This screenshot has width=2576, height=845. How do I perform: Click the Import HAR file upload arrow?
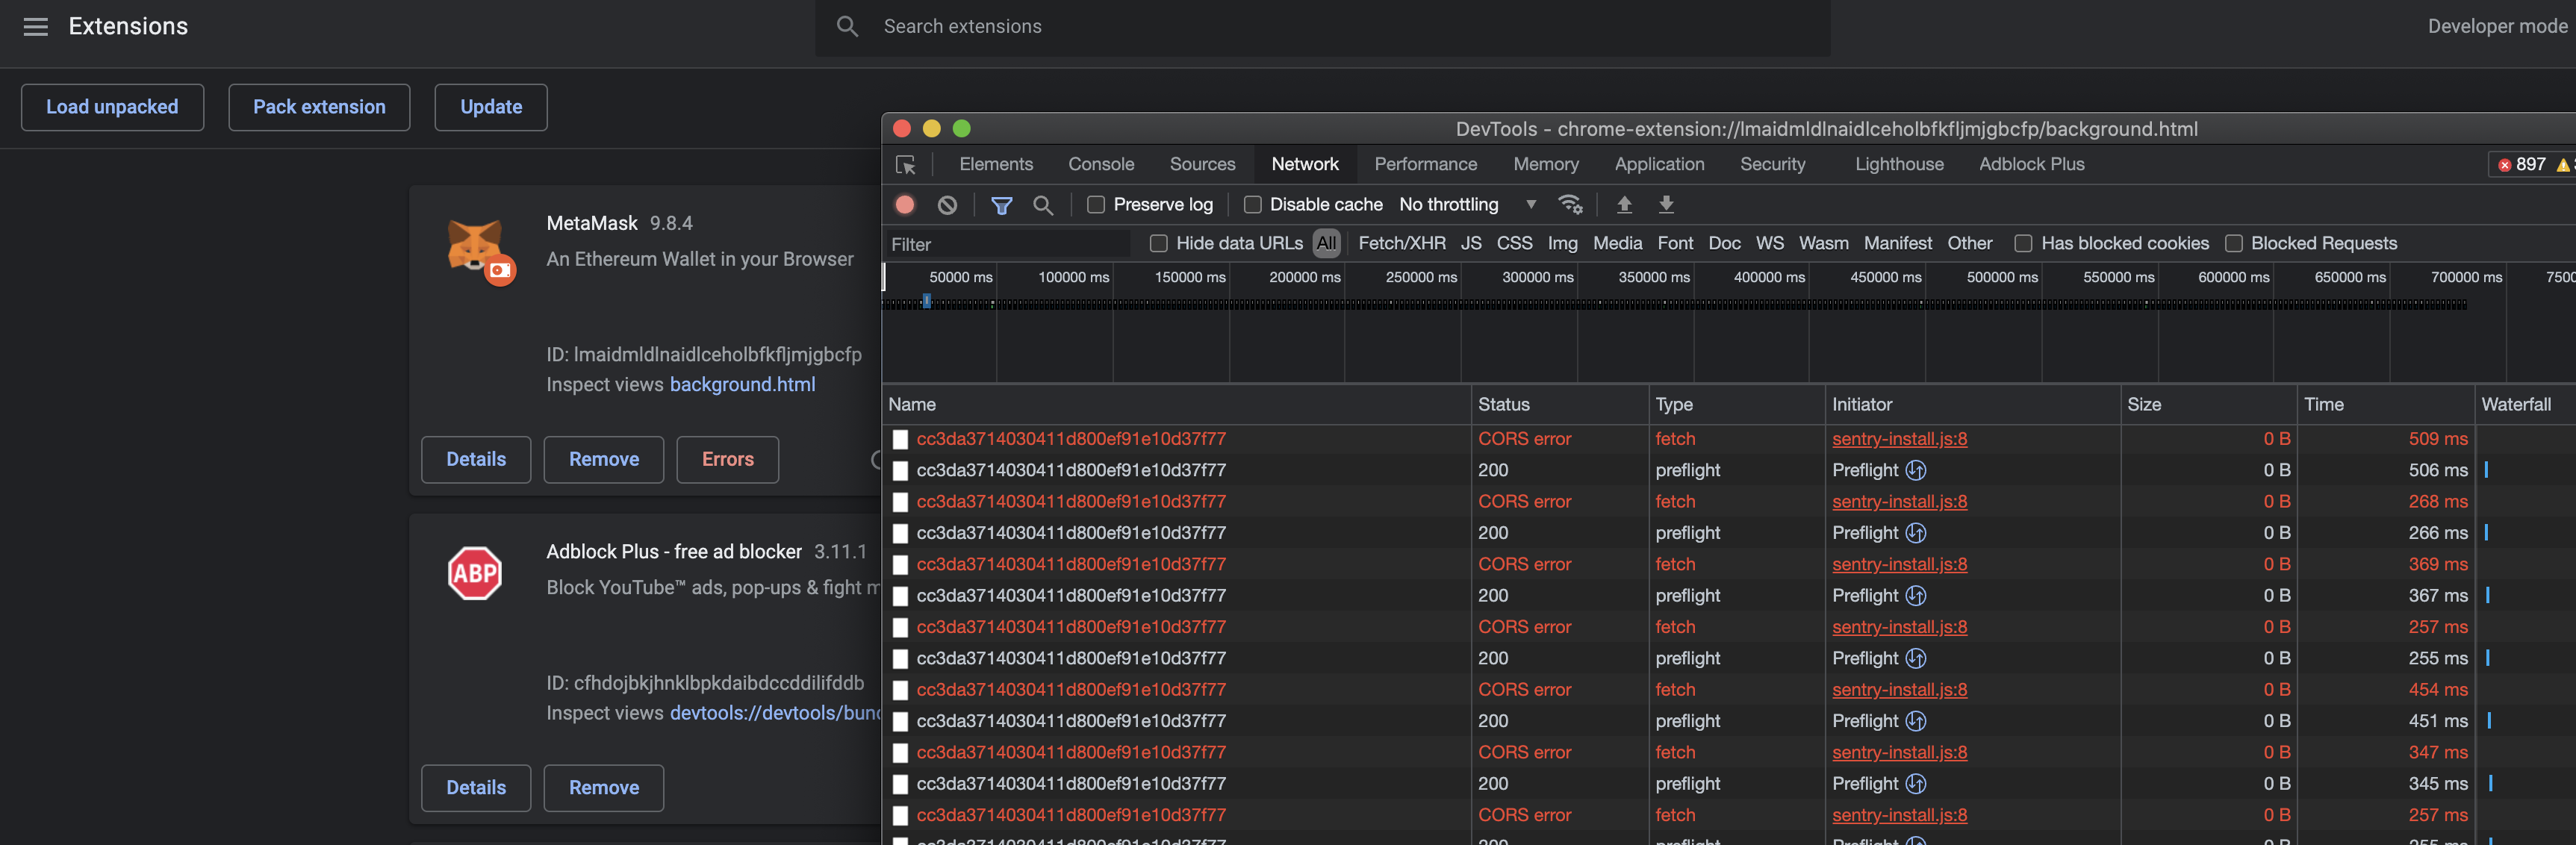[1624, 205]
